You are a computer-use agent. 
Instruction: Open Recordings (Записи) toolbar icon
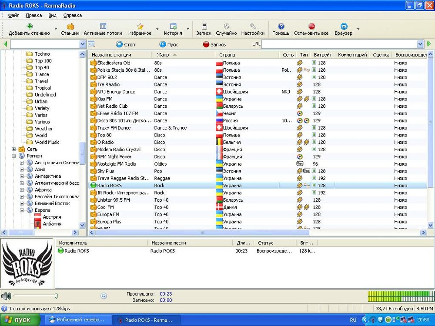click(204, 27)
